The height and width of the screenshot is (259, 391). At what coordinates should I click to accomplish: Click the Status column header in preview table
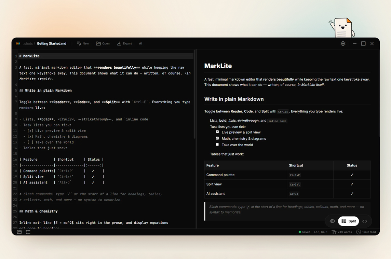[x=352, y=165]
